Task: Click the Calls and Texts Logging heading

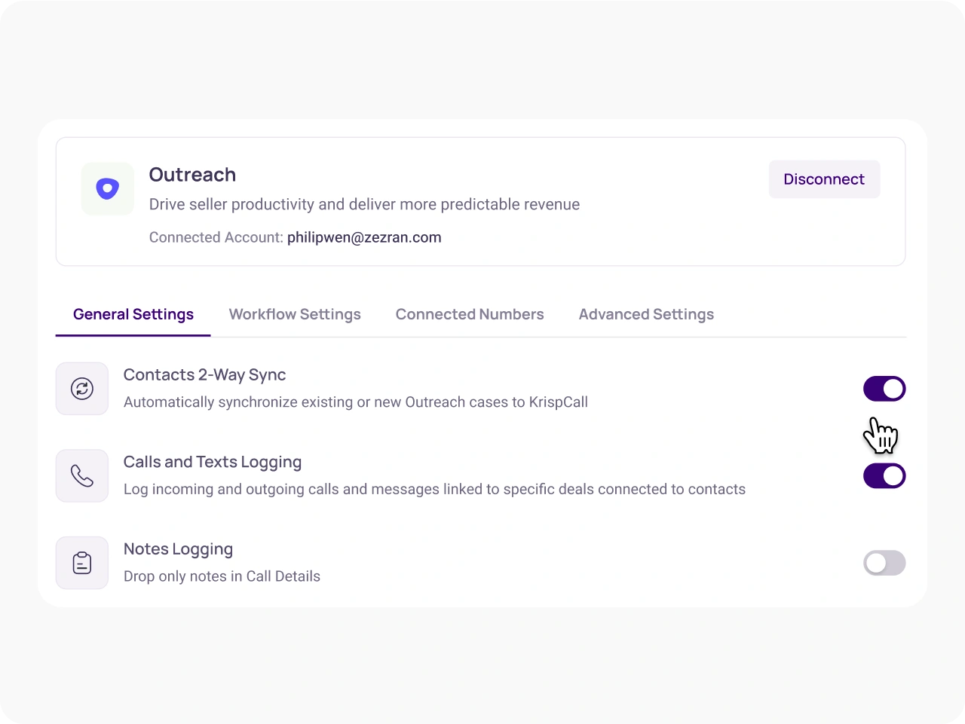Action: point(213,462)
